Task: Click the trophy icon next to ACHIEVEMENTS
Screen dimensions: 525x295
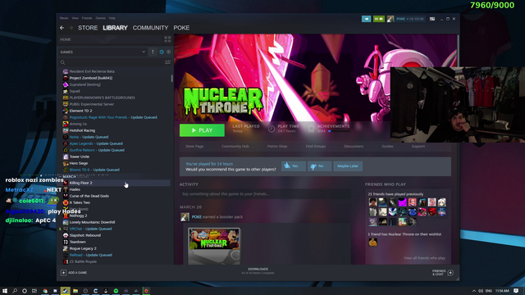Action: click(311, 129)
